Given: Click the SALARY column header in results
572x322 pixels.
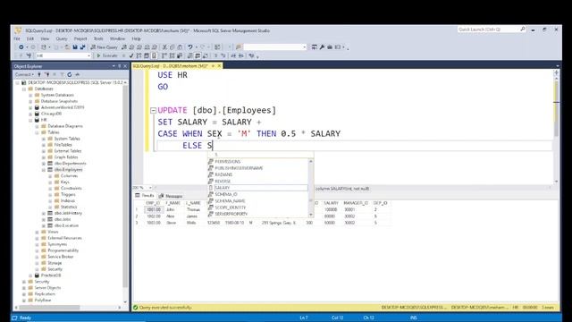Looking at the screenshot, I should [x=331, y=203].
